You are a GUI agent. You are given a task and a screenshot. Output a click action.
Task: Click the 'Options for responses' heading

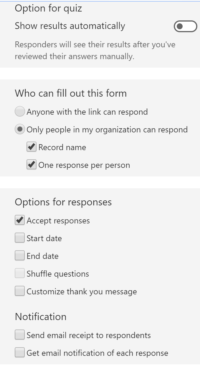click(x=63, y=202)
